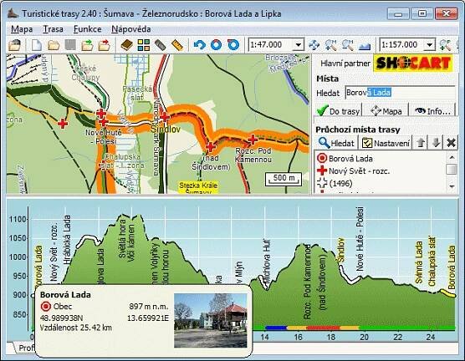Open the 1:47.000 map scale dropdown

(299, 45)
